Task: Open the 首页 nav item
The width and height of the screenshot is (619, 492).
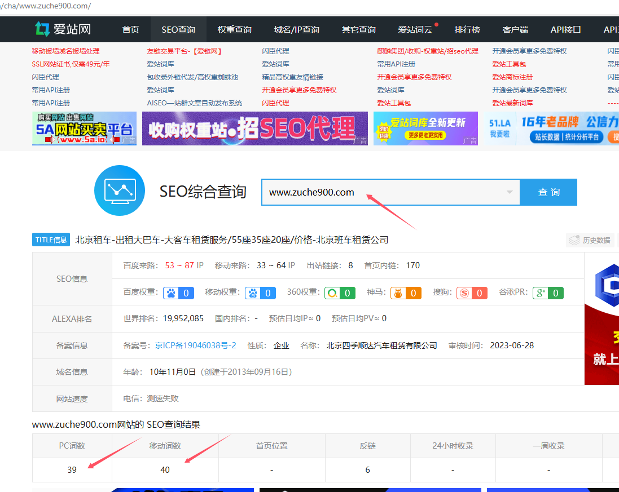Action: [x=131, y=29]
